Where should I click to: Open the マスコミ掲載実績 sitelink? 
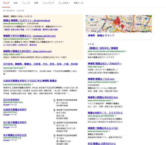click(x=33, y=30)
